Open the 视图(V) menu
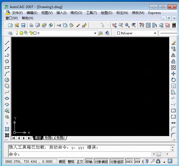The image size is (179, 166). (x=47, y=13)
